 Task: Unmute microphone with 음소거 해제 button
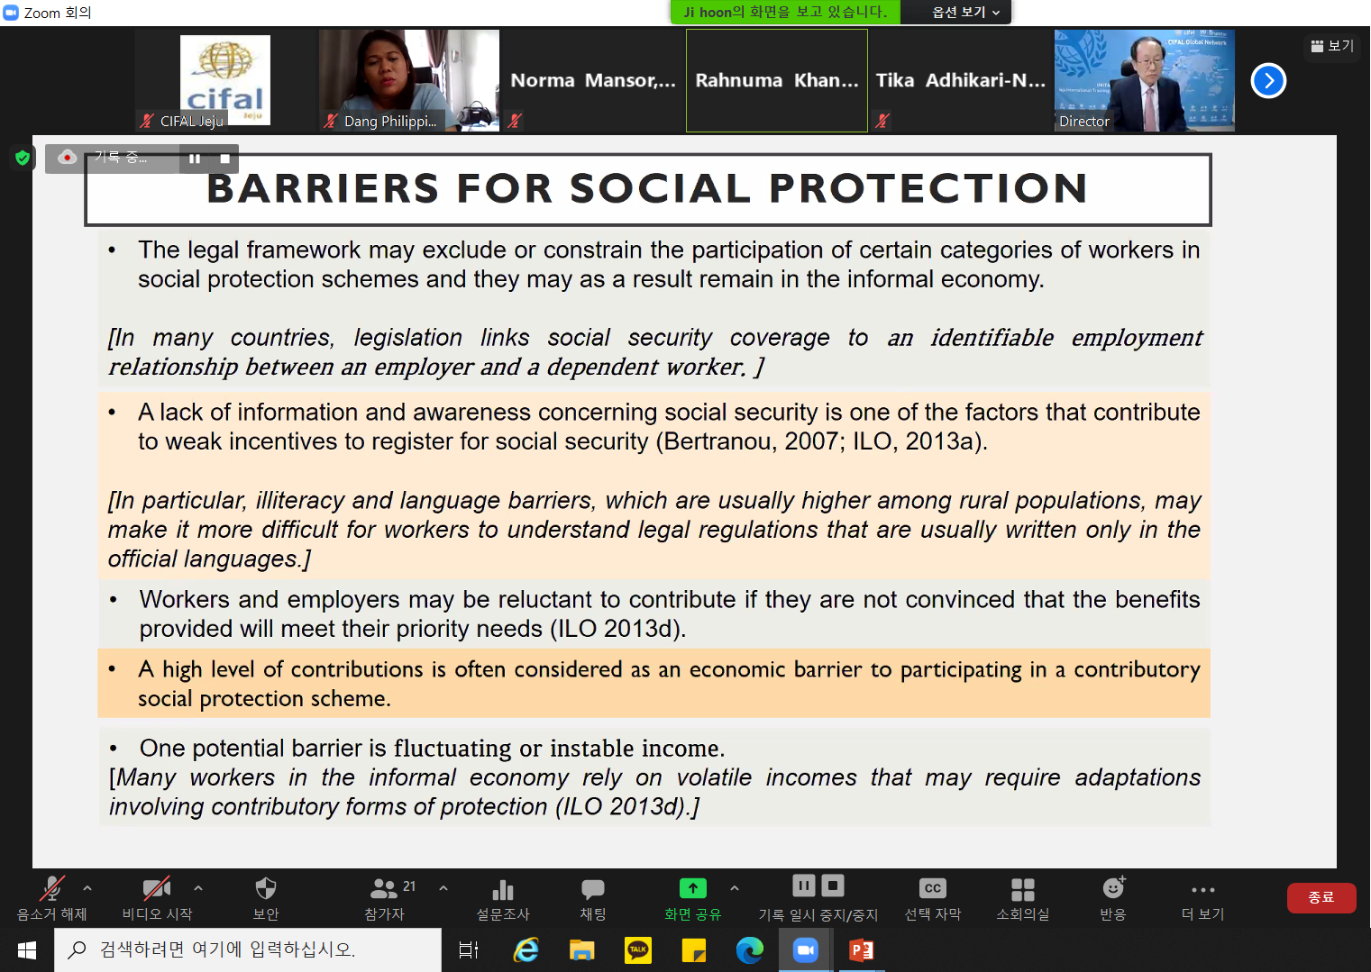point(51,898)
